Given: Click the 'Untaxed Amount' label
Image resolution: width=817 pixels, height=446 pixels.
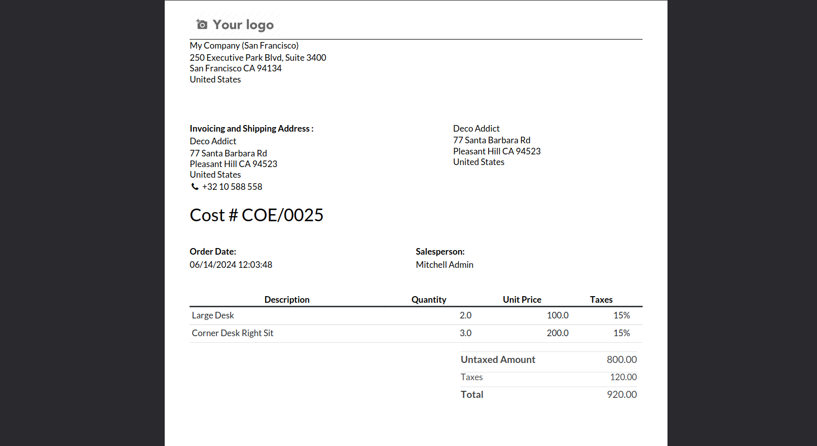Looking at the screenshot, I should (498, 360).
